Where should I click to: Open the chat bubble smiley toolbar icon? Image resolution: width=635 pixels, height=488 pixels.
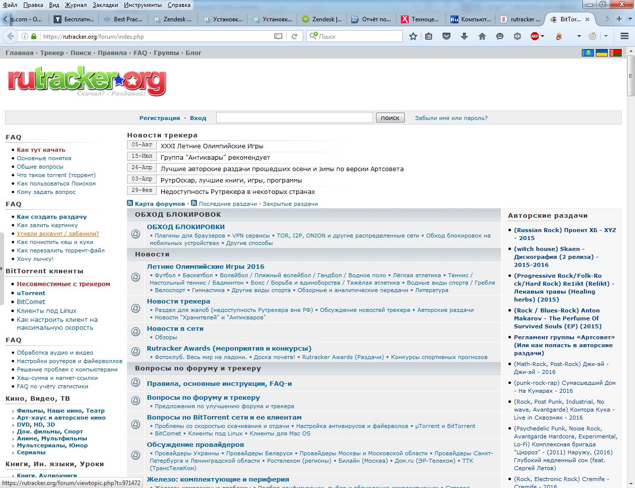500,36
